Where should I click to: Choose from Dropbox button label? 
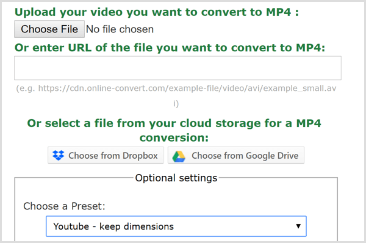(113, 156)
